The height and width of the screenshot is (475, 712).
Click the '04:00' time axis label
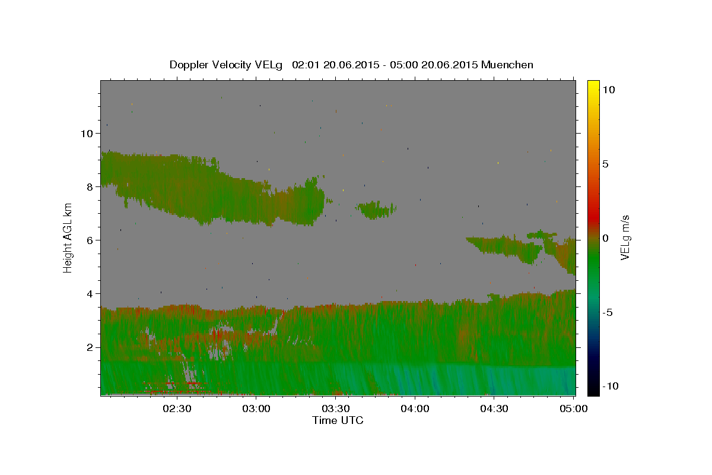pyautogui.click(x=415, y=408)
